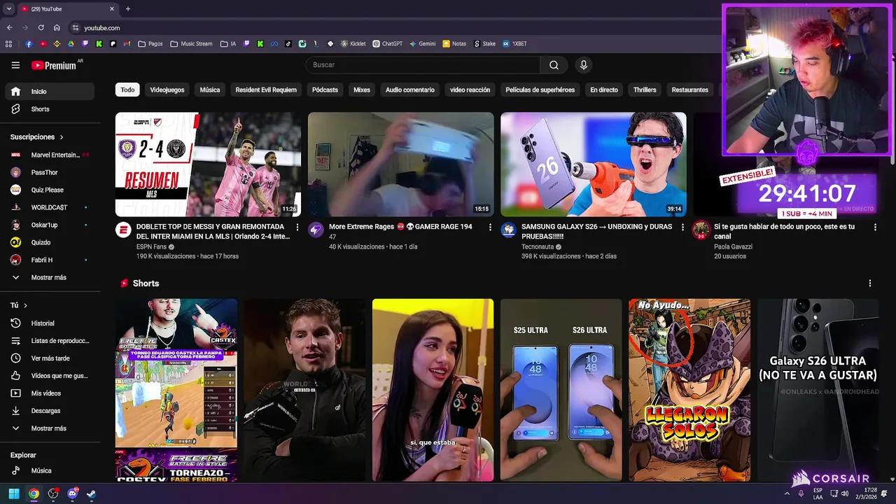Open options menu for Messi doblete video
The height and width of the screenshot is (504, 896).
click(297, 227)
